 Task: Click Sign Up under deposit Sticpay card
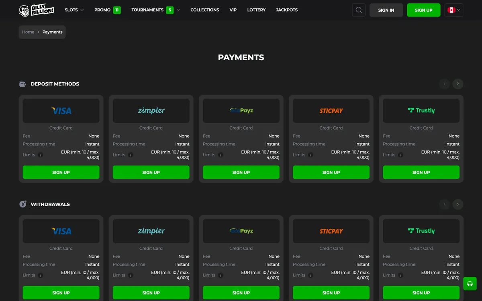331,172
